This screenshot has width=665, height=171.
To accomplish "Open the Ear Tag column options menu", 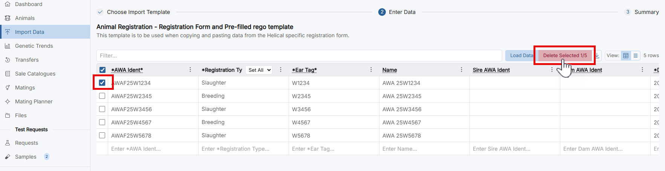I will point(371,70).
